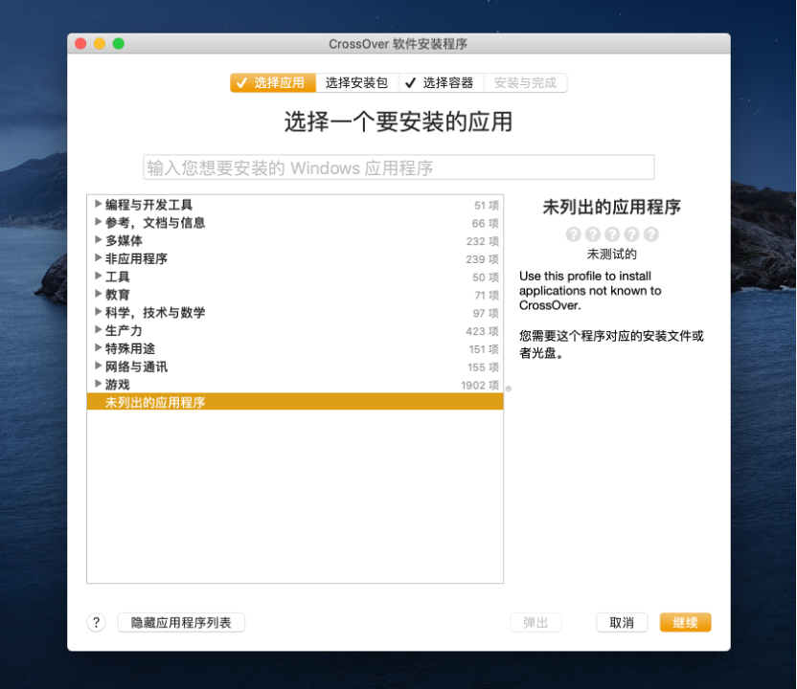The width and height of the screenshot is (797, 689).
Task: Minimize the installer with yellow button
Action: [x=100, y=44]
